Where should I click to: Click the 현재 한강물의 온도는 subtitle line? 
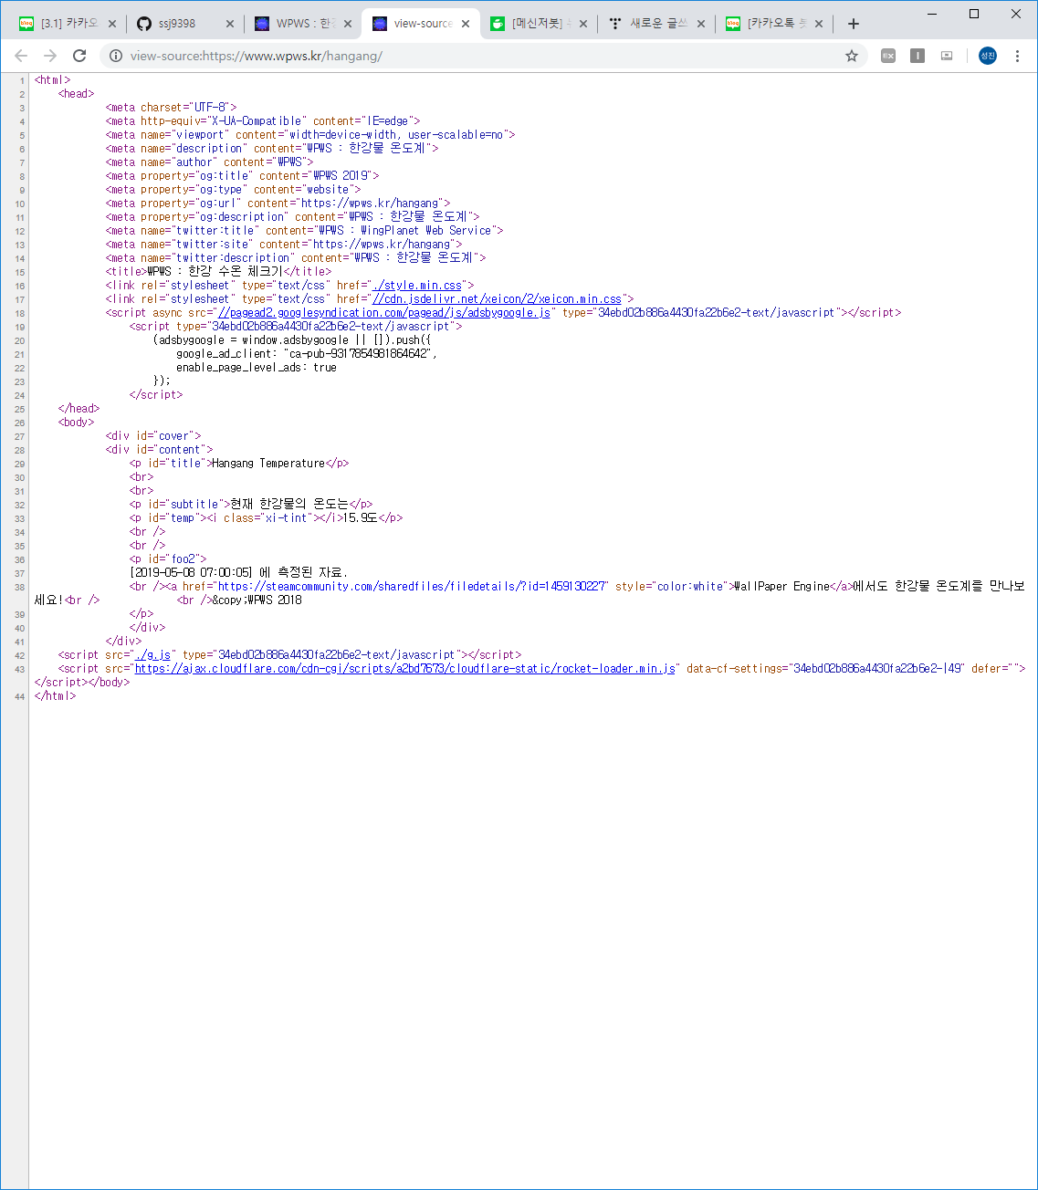(251, 505)
